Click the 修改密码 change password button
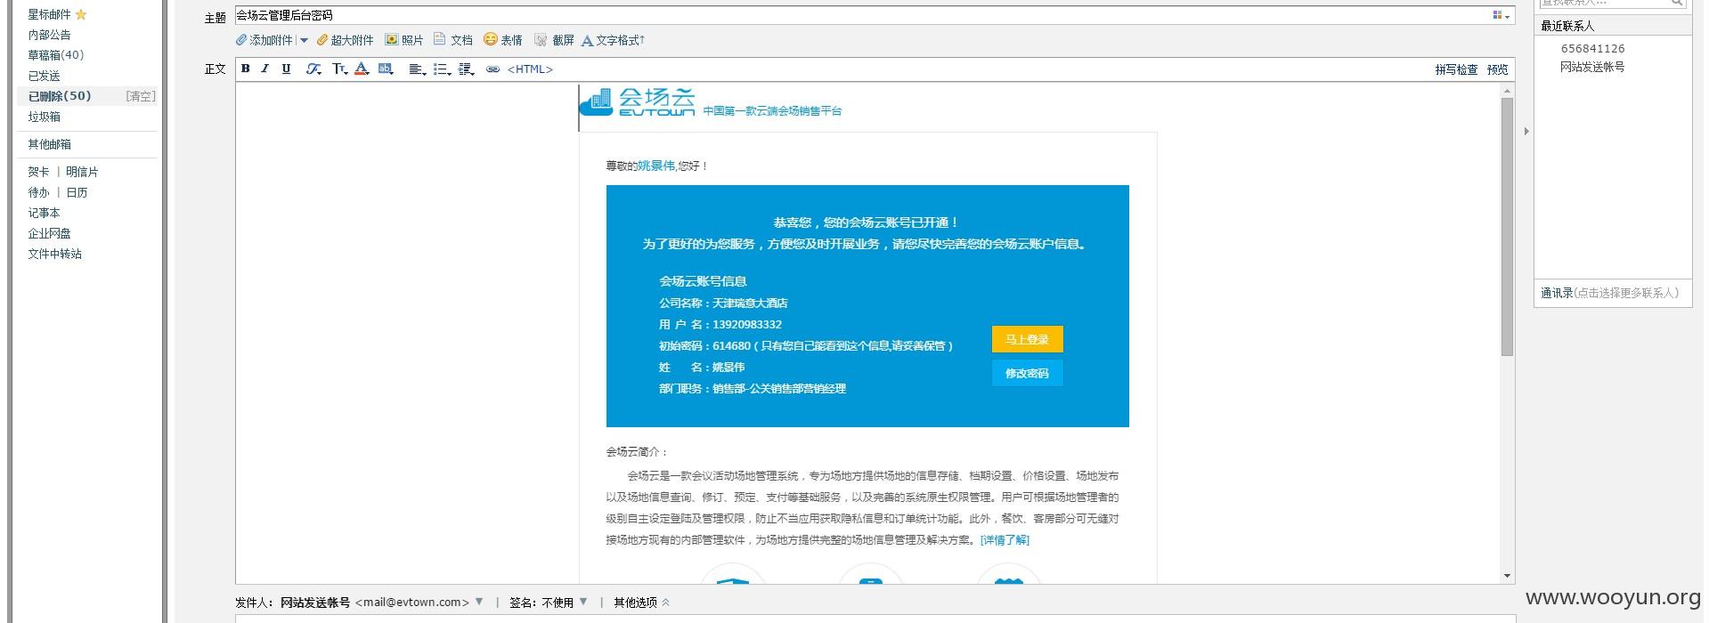This screenshot has width=1709, height=623. coord(1027,373)
